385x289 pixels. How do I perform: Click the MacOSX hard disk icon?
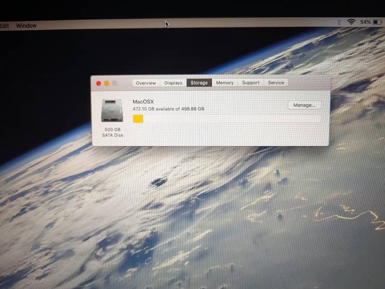pos(112,111)
